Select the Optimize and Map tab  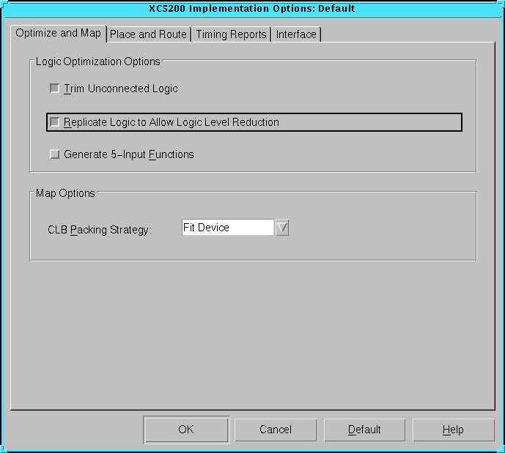[59, 33]
